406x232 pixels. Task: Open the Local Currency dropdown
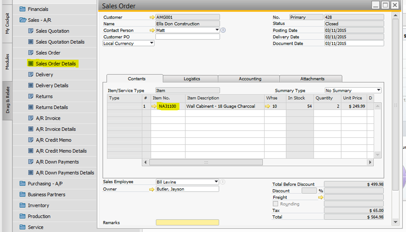click(x=152, y=43)
